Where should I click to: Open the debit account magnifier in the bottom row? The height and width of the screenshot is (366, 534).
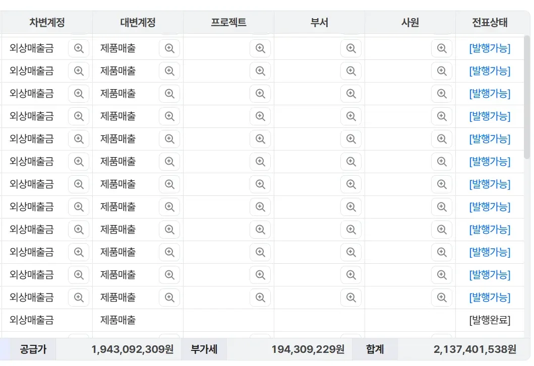click(79, 298)
